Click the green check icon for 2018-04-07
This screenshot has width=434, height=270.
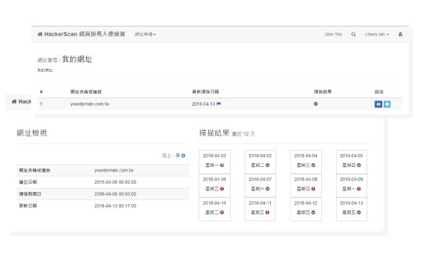(267, 189)
